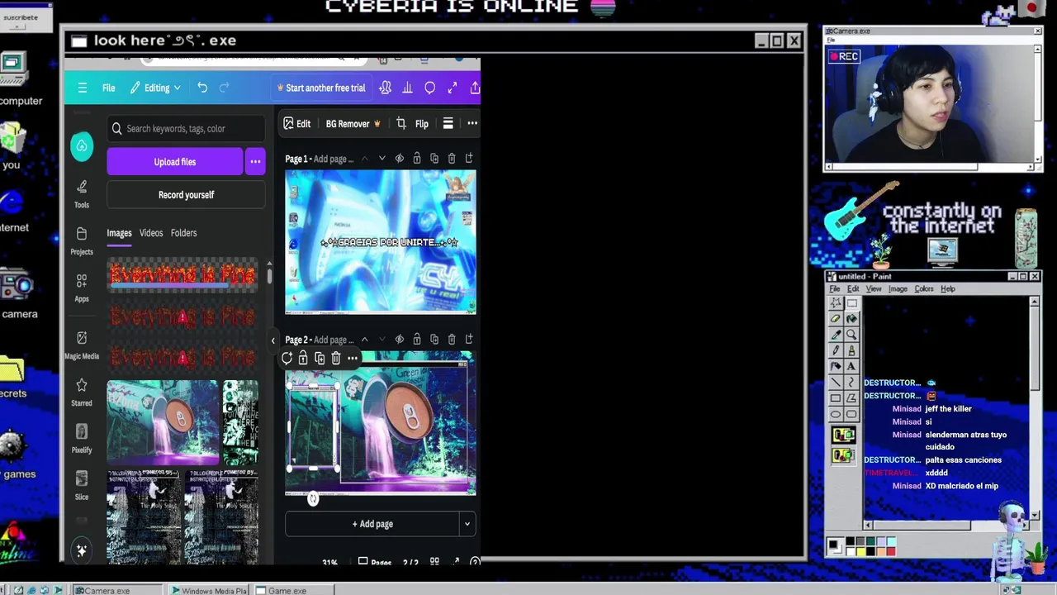The height and width of the screenshot is (595, 1057).
Task: Open the File menu in Canva
Action: [109, 88]
